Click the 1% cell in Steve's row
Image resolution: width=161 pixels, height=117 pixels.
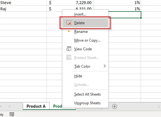tap(117, 3)
